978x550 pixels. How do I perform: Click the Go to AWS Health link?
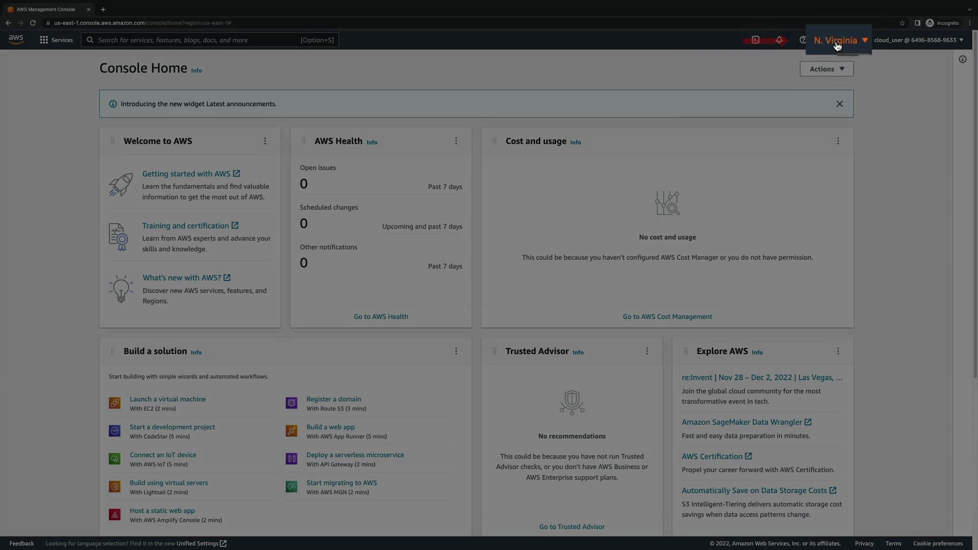click(x=381, y=317)
